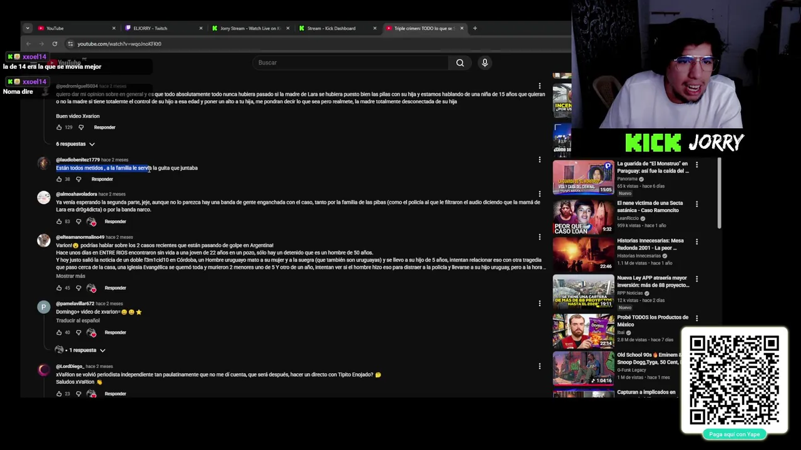Select the Triple crimen video tab

pyautogui.click(x=424, y=28)
